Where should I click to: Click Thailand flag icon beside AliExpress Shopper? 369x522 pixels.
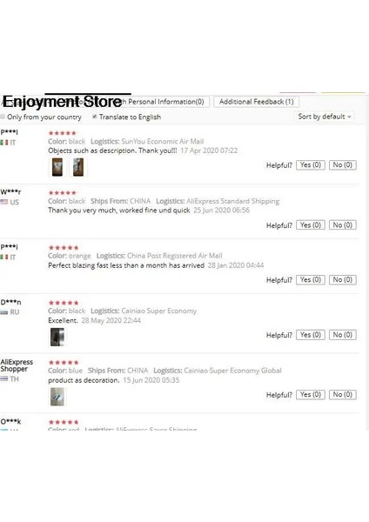4,378
